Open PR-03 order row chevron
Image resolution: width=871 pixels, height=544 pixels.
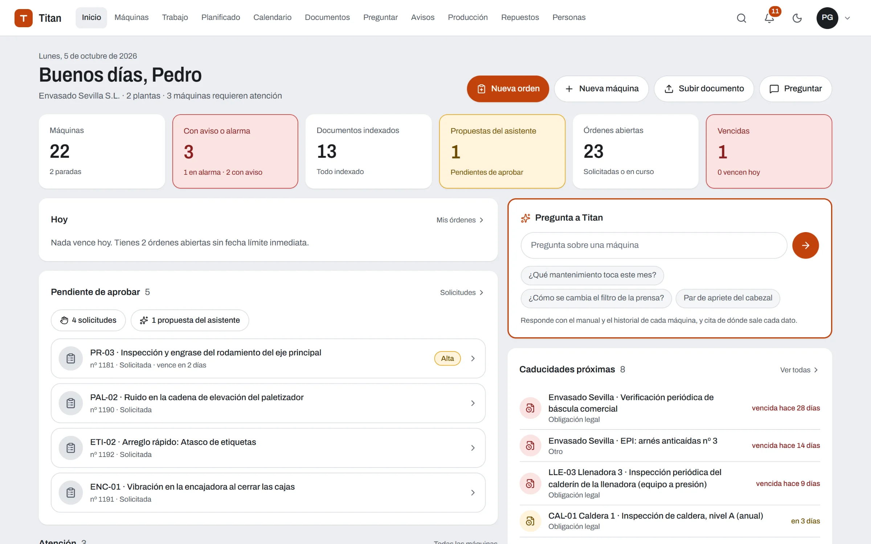click(x=473, y=358)
